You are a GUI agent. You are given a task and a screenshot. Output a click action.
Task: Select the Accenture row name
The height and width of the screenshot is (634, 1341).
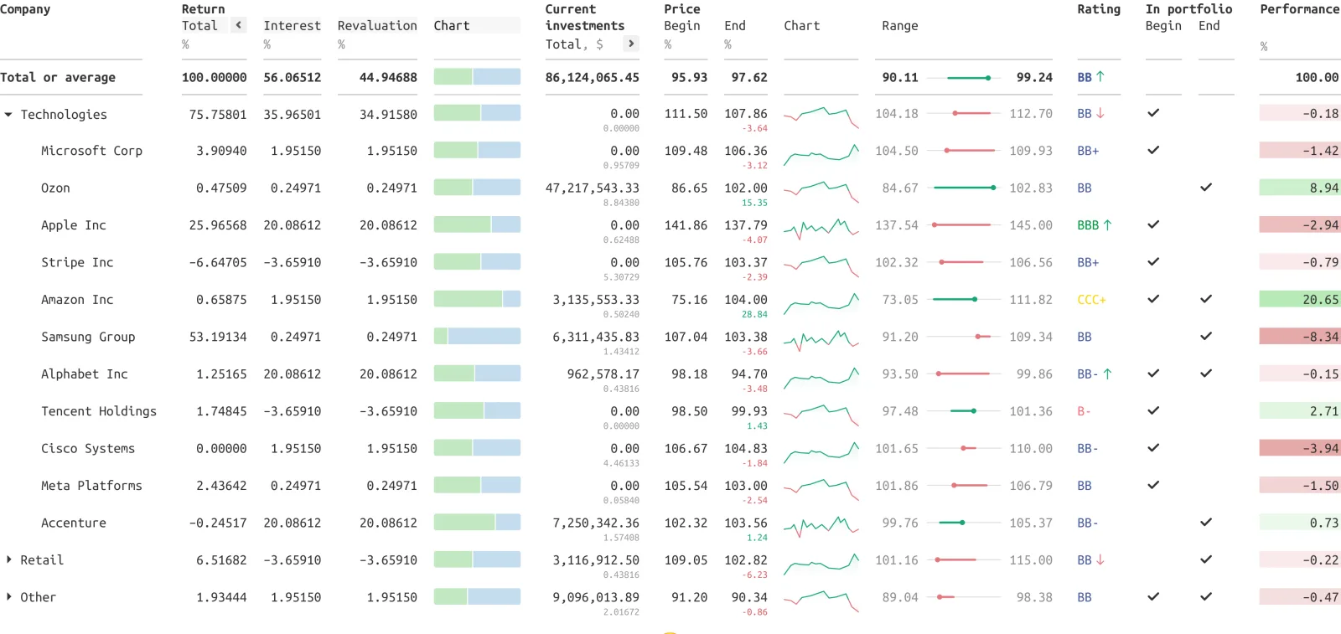(x=74, y=523)
